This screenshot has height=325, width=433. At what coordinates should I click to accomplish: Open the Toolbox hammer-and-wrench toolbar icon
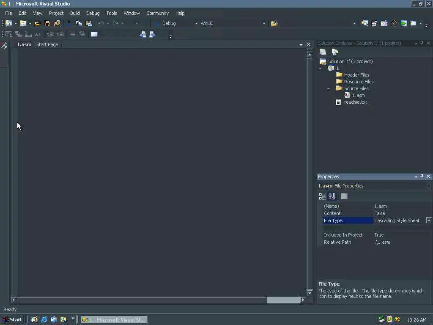394,24
